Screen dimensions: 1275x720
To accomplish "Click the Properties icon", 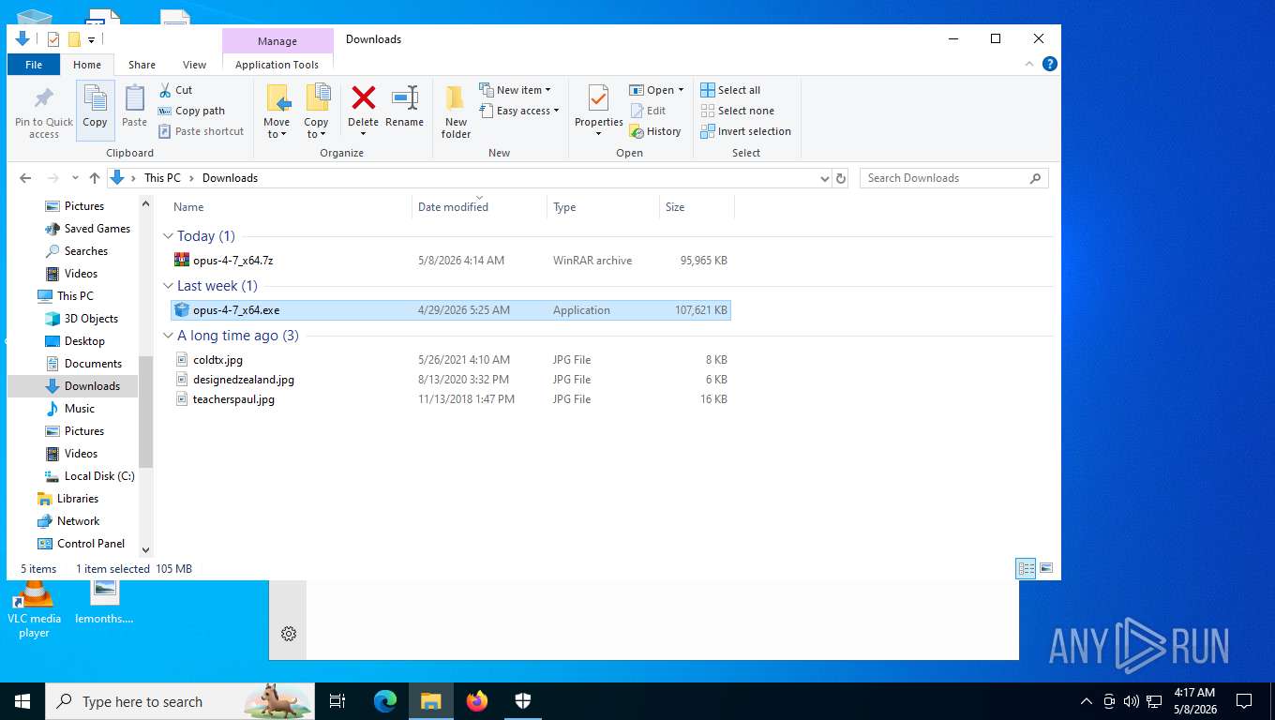I will (598, 97).
